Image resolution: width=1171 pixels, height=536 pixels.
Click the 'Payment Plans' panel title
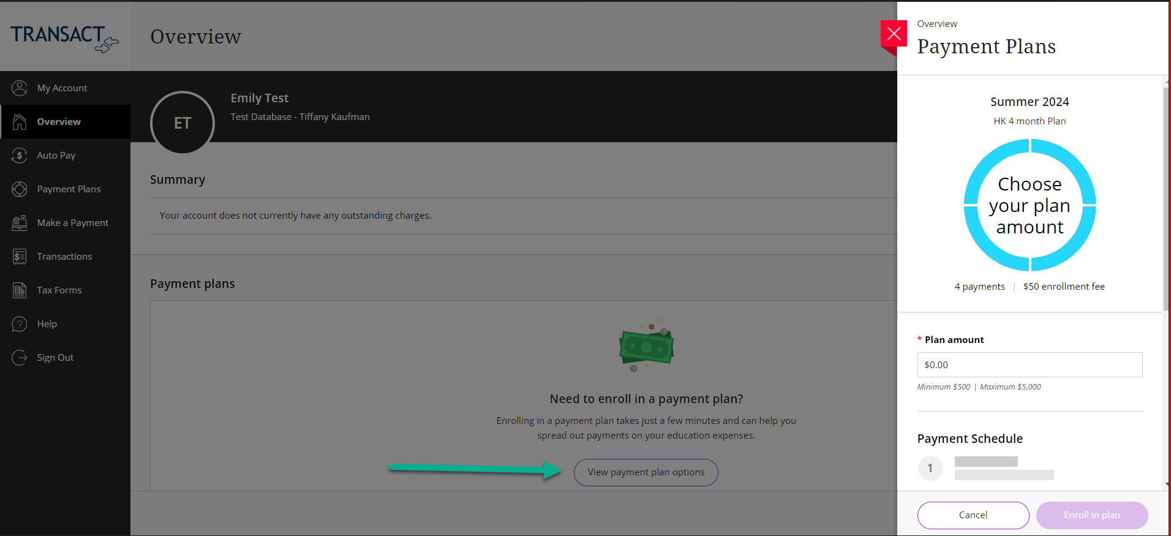click(x=987, y=47)
